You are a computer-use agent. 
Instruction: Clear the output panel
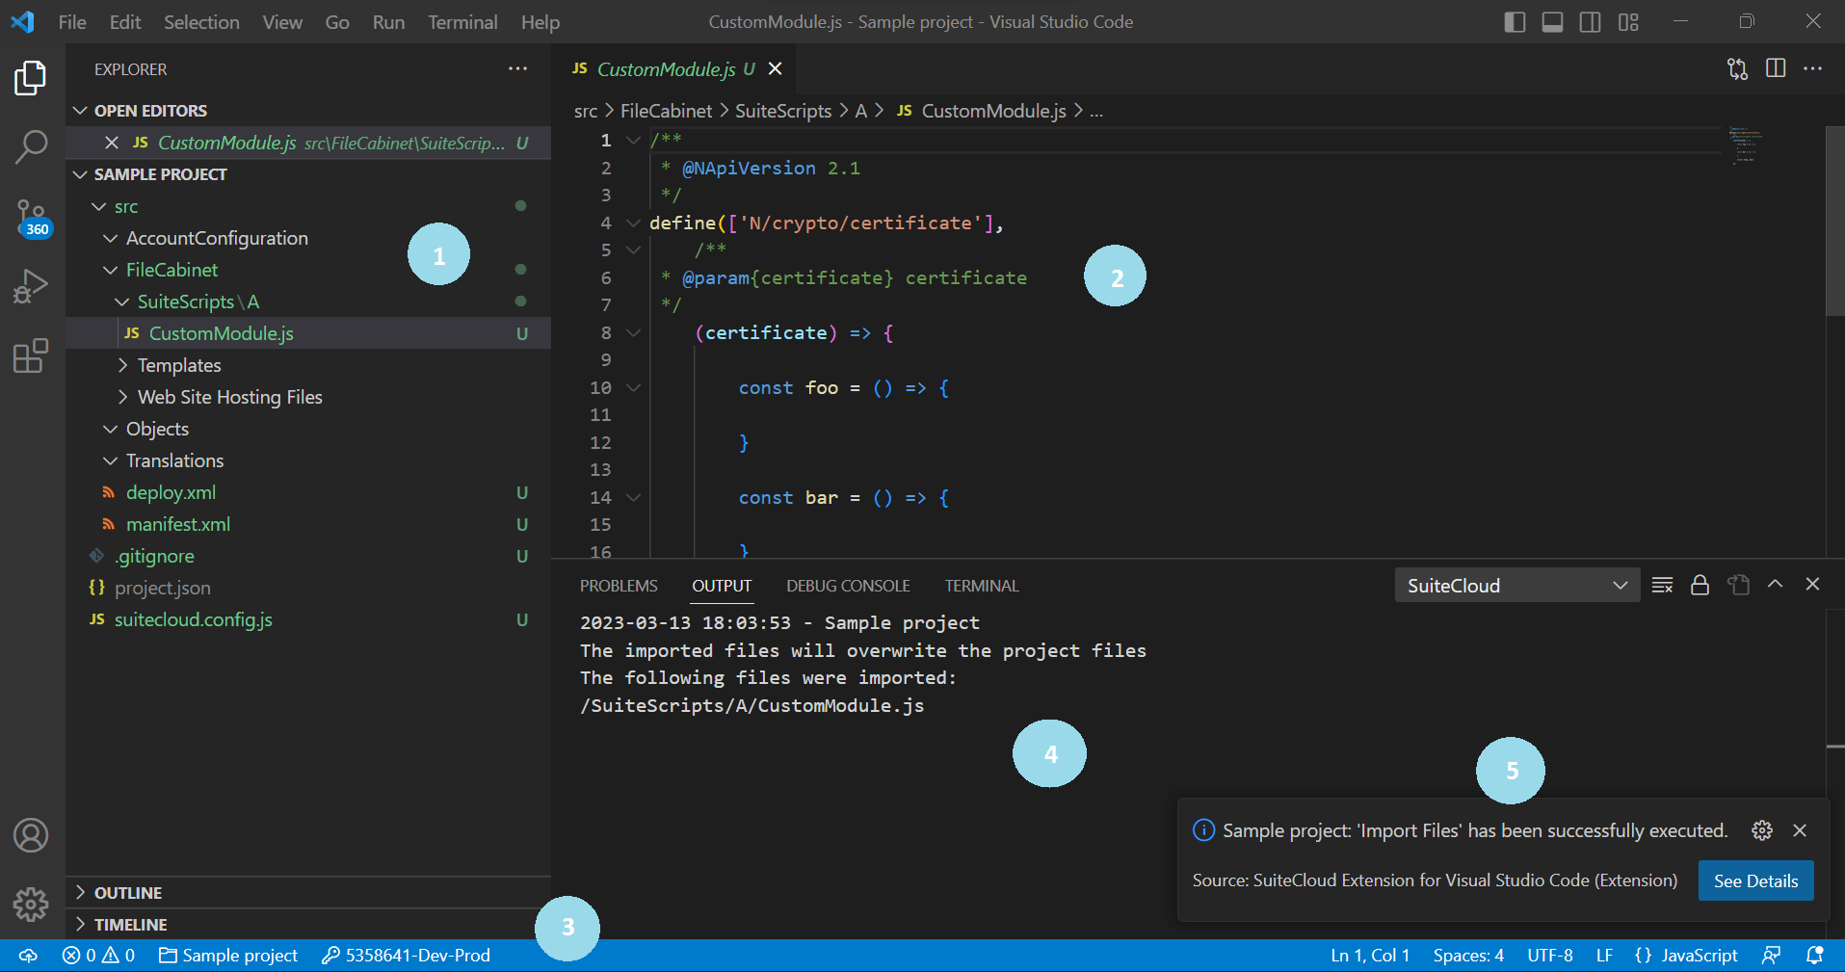(x=1662, y=585)
